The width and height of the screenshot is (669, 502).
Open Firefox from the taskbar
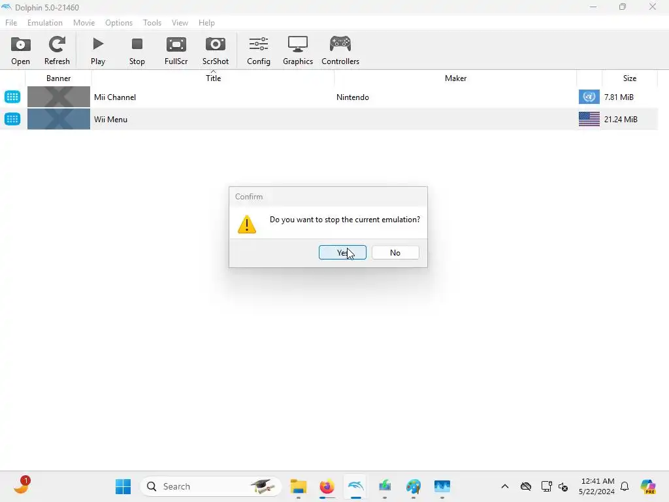point(327,486)
